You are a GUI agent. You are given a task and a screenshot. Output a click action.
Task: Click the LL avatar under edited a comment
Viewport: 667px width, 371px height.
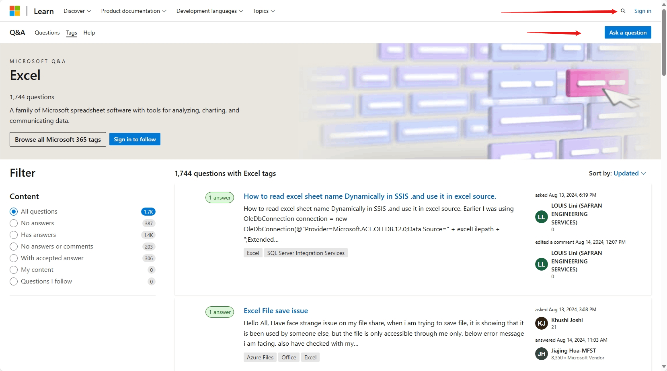click(x=542, y=264)
